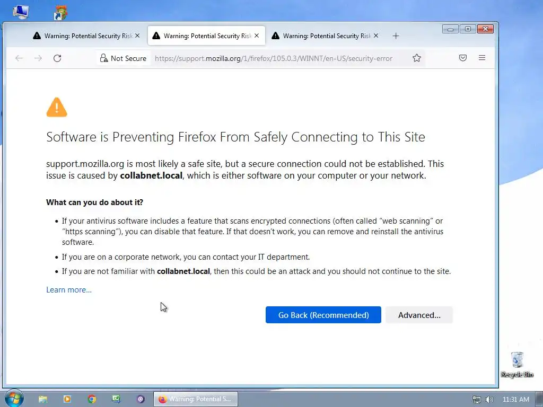This screenshot has height=407, width=543.
Task: Click the show desktop strip at taskbar end
Action: [539, 399]
